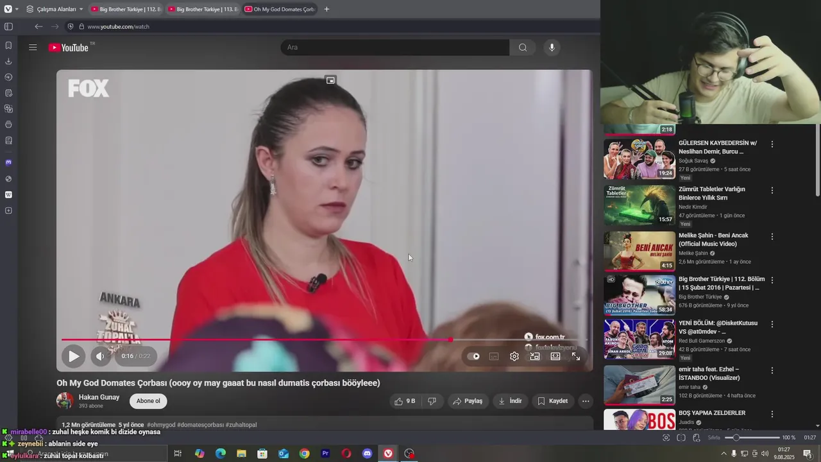Open the video player settings gear
821x462 pixels.
(514, 356)
